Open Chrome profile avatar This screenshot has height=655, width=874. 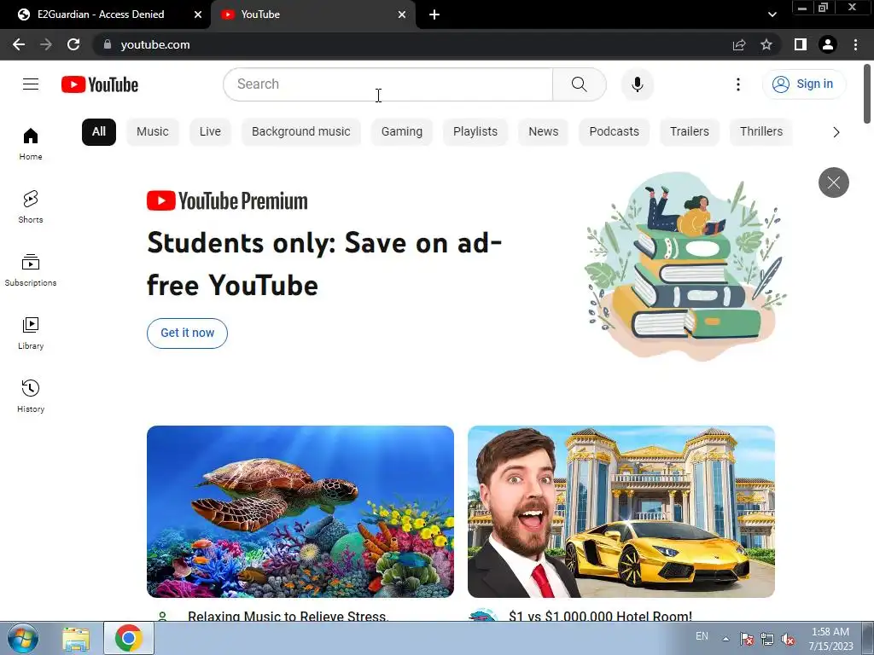(828, 44)
